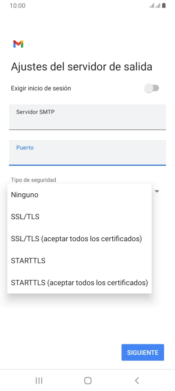
Task: Tap the second signal strength icon
Action: (x=157, y=5)
